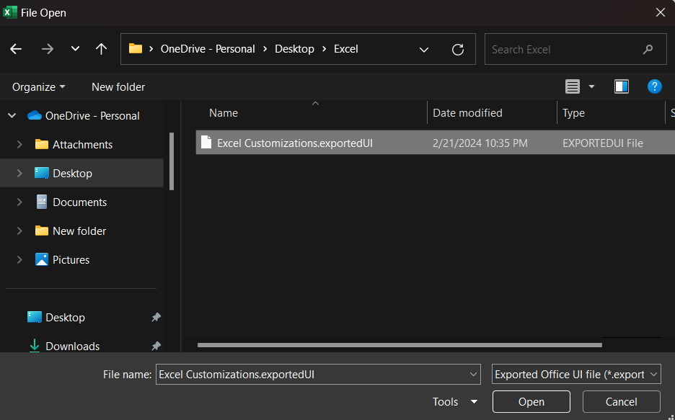The image size is (675, 420).
Task: Click the pin icon beside Desktop
Action: tap(156, 317)
